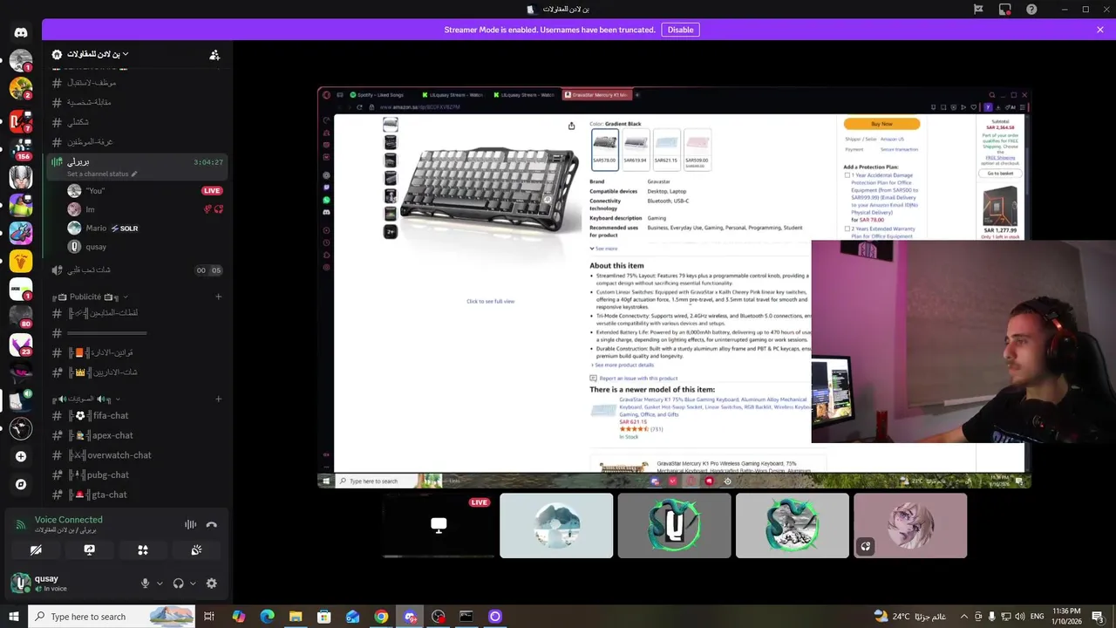
Task: Select the anime avatar participant tile
Action: tap(910, 525)
